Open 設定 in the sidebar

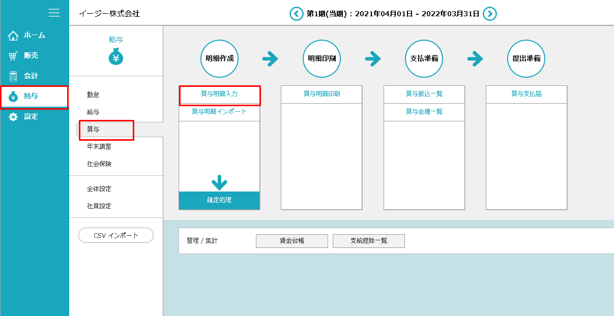click(x=31, y=117)
